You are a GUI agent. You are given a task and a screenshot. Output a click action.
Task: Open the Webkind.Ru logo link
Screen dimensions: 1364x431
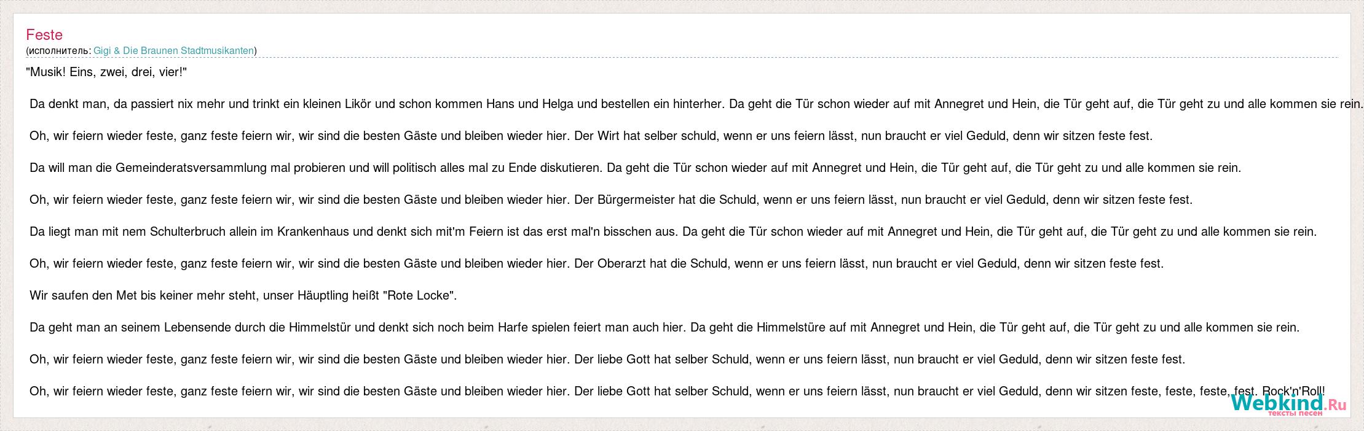click(1288, 406)
